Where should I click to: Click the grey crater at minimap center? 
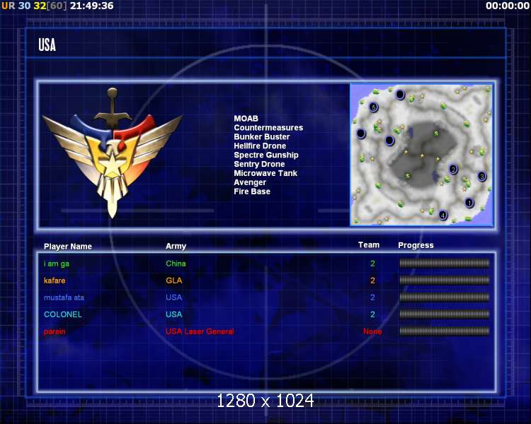[x=422, y=154]
